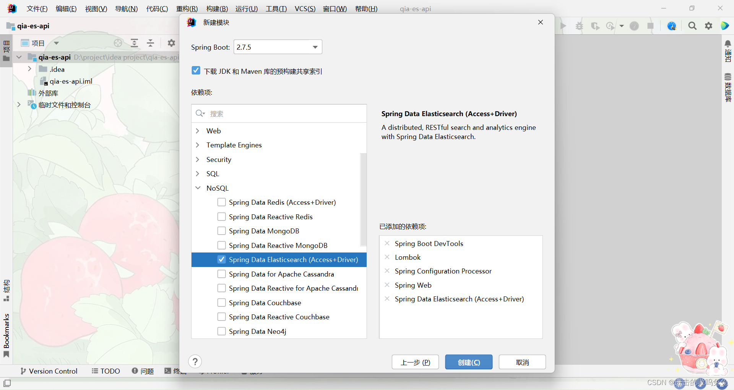Viewport: 734px width, 390px height.
Task: Open project panel options gear
Action: click(x=171, y=43)
